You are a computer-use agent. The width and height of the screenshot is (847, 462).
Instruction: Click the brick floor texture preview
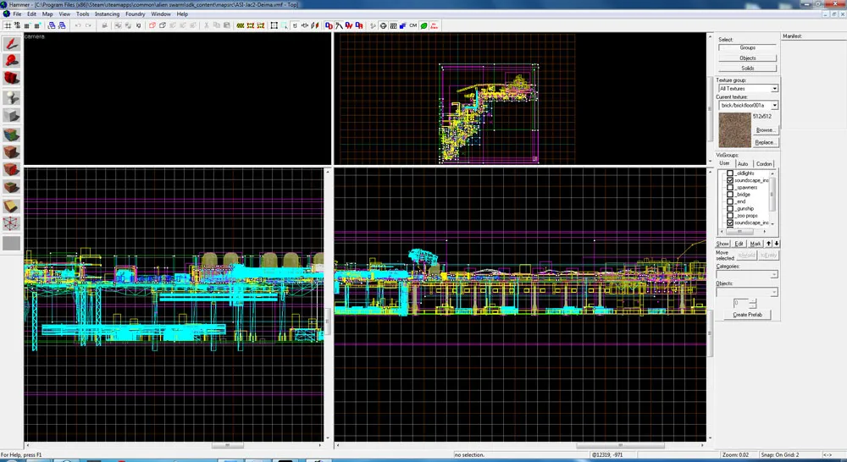[x=734, y=130]
